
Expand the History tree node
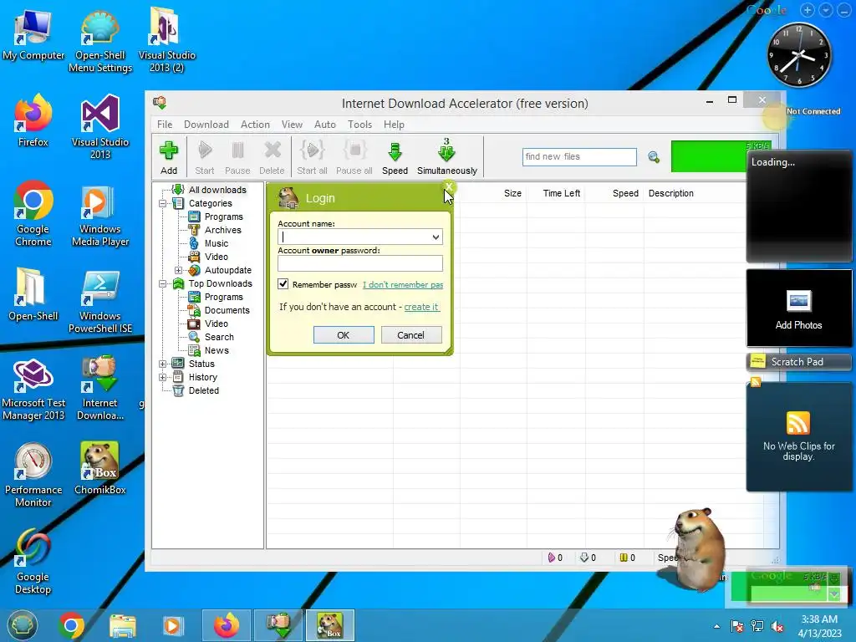click(x=163, y=377)
